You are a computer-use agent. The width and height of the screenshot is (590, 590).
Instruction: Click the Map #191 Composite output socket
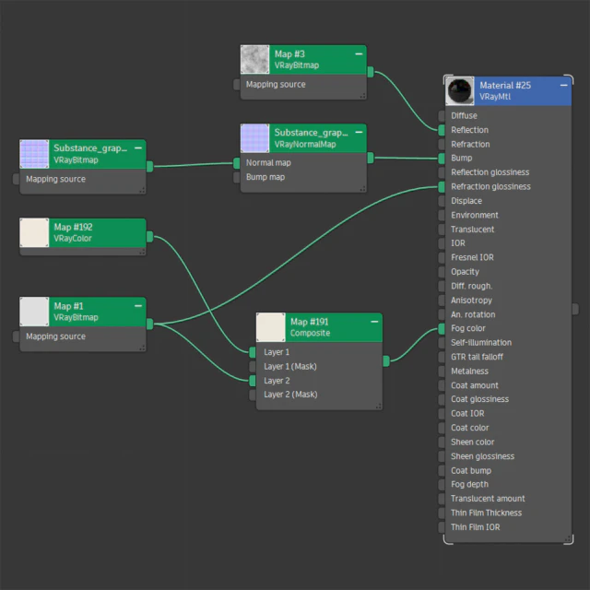tap(386, 361)
